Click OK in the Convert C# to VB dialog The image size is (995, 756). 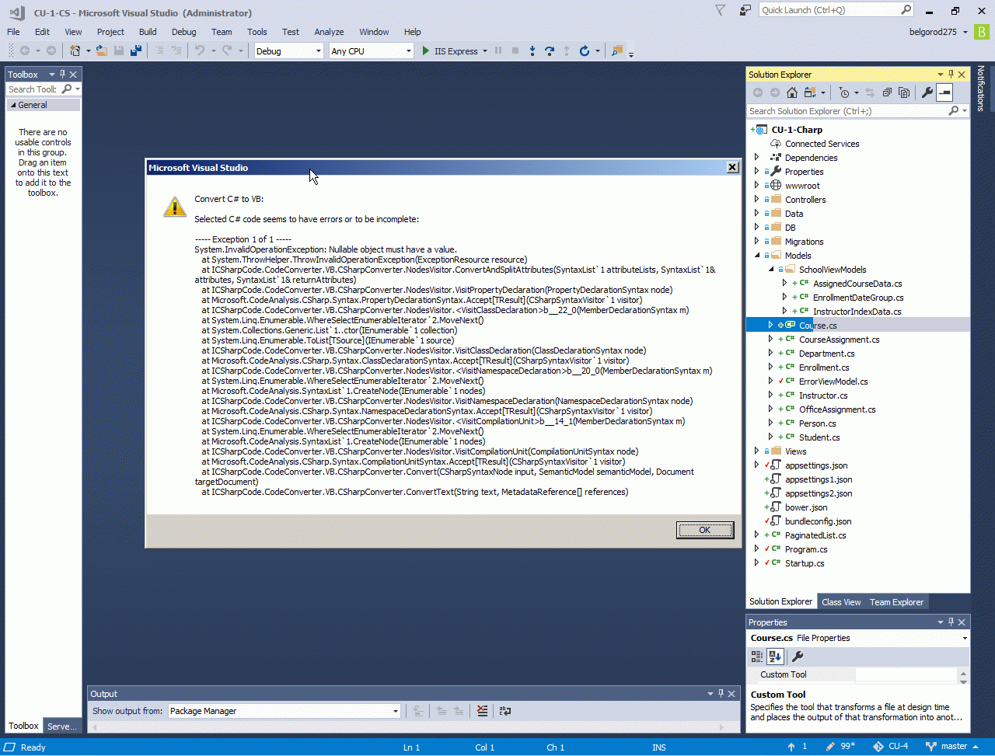coord(705,530)
